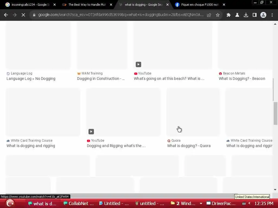Click the 12:25 PM taskbar clock
Viewport: 278px width, 208px height.
[x=264, y=204]
